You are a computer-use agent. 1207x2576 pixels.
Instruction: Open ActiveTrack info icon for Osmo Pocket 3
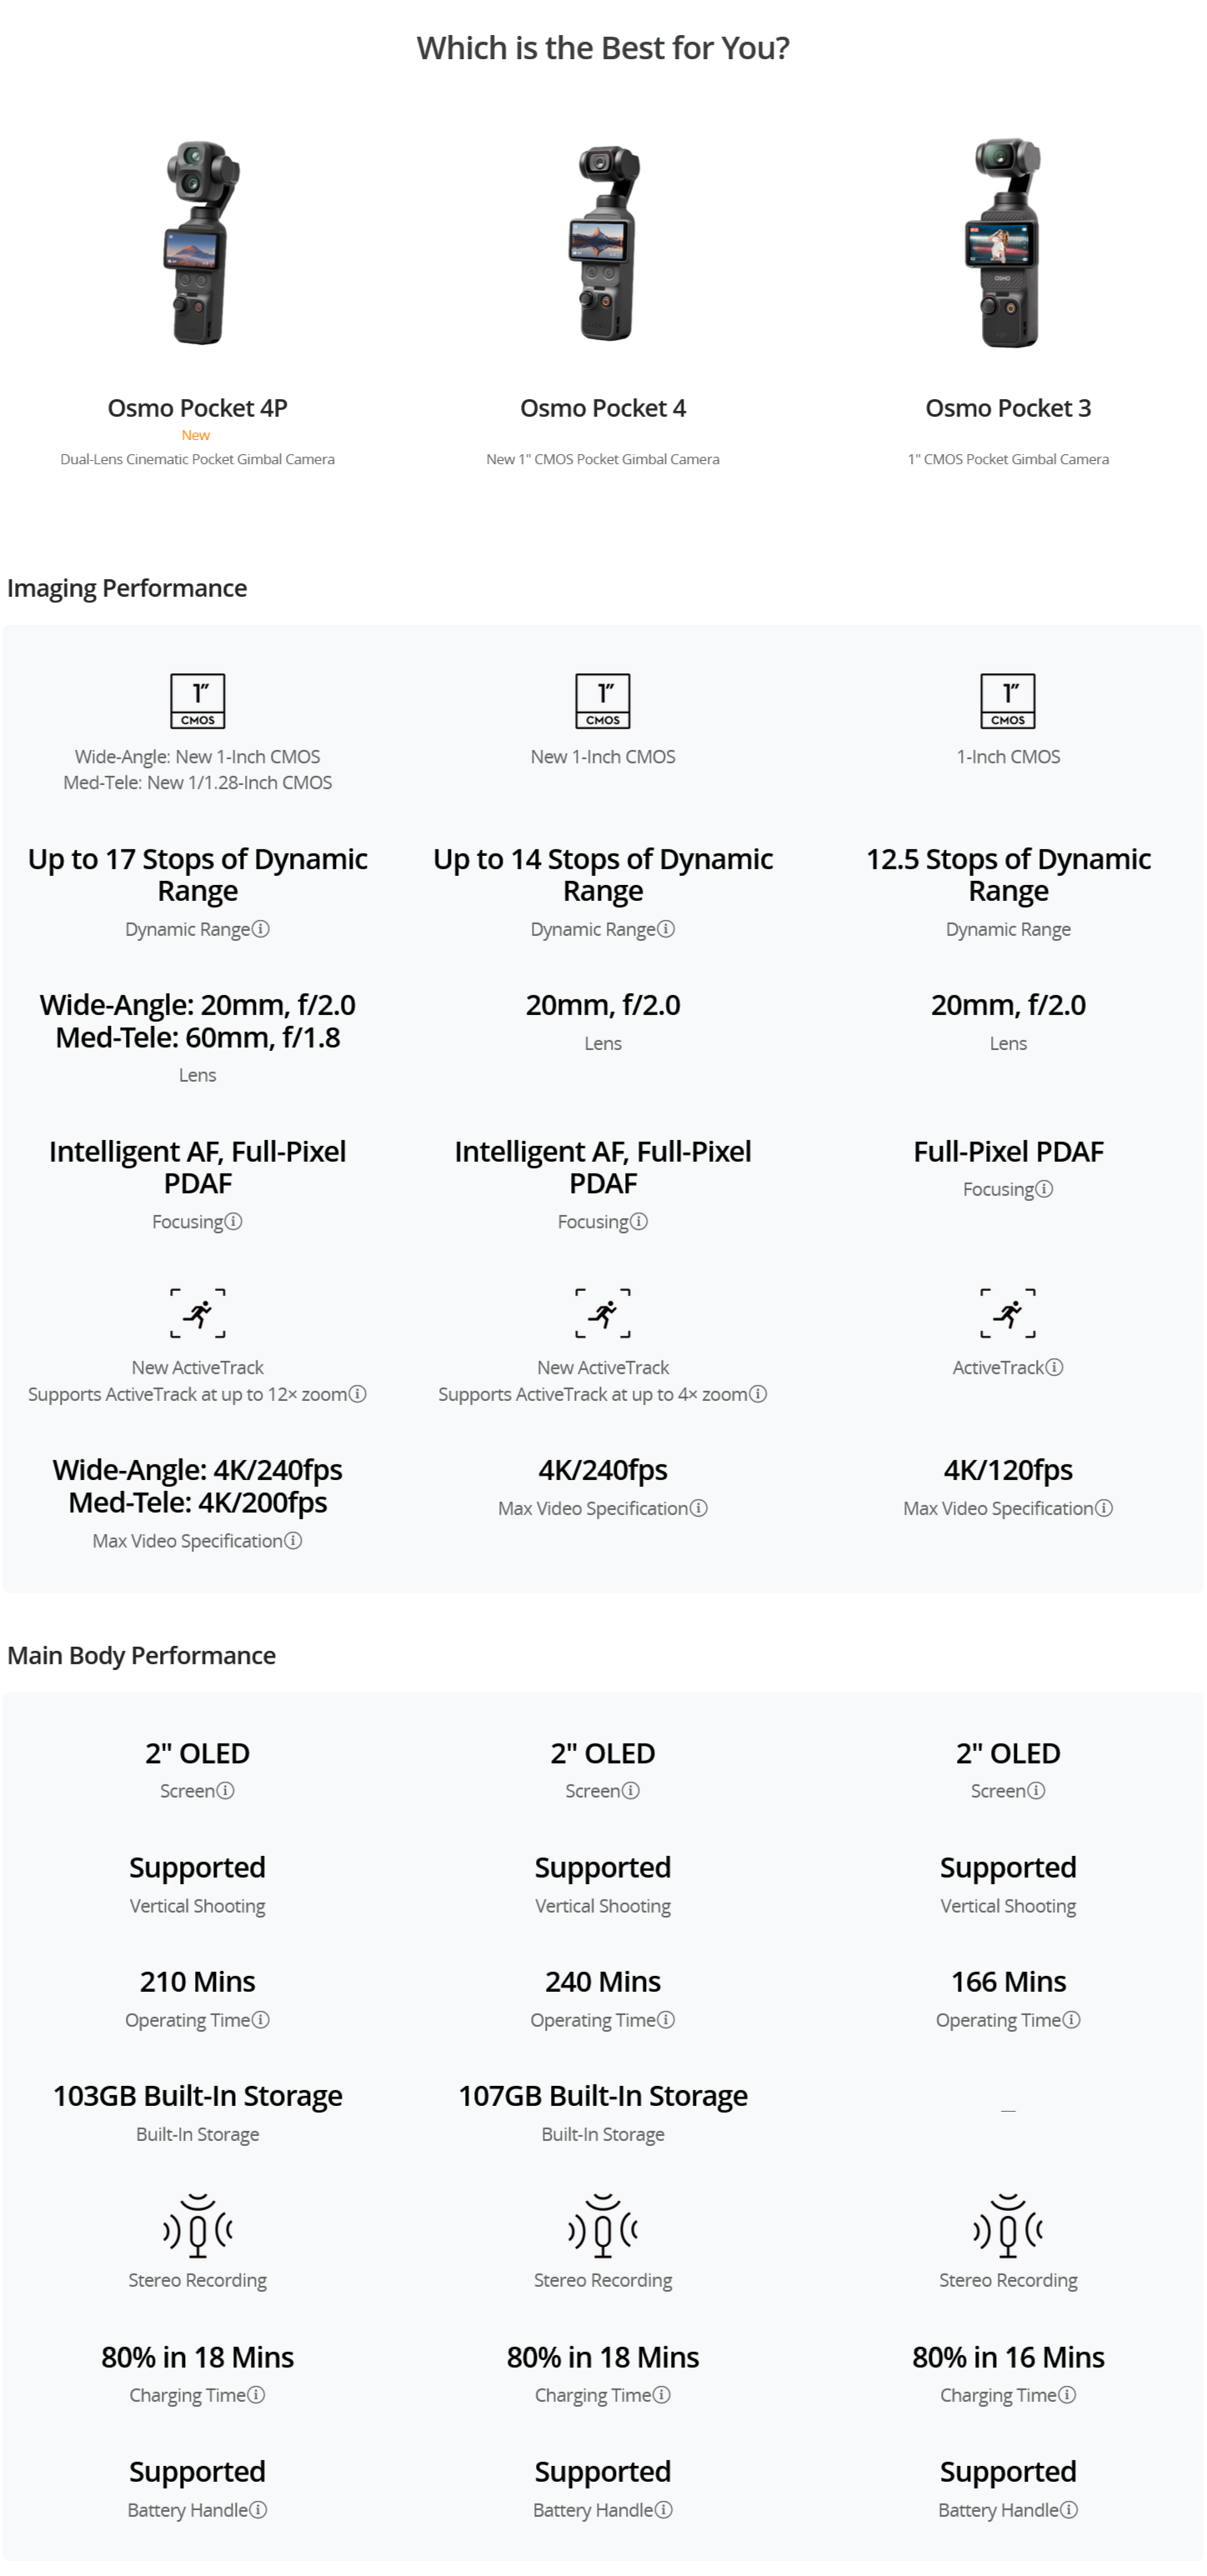pyautogui.click(x=1055, y=1367)
